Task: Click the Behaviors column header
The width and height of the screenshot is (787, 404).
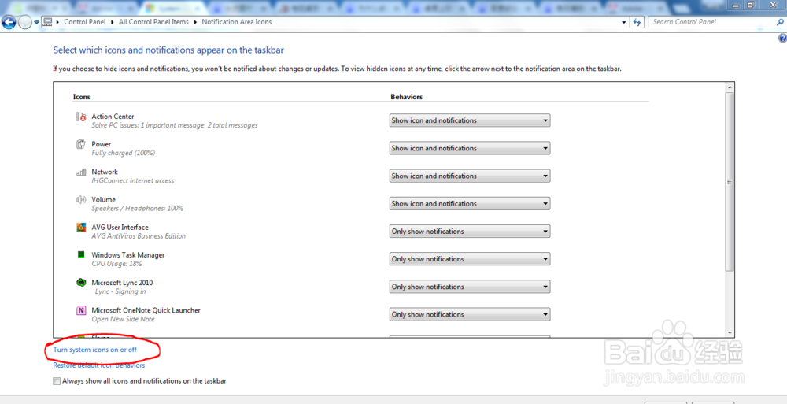Action: [x=407, y=97]
